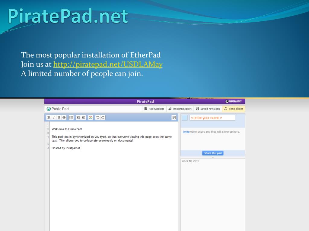
Task: Click the PiratePad title in purple bar
Action: [145, 101]
